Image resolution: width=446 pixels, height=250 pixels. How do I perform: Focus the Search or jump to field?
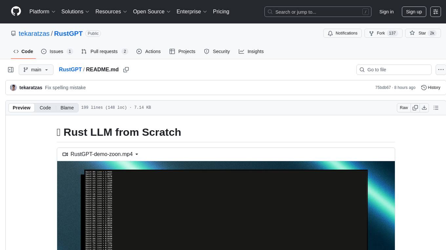tap(318, 12)
